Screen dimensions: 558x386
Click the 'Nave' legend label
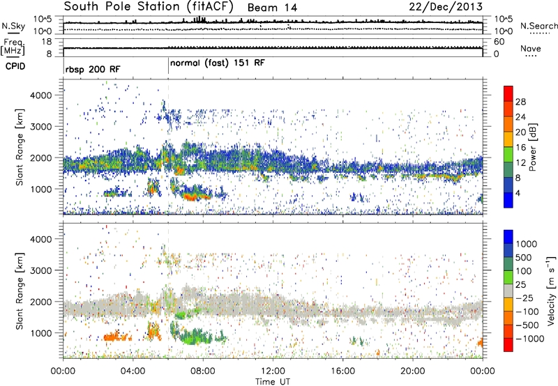coord(530,49)
